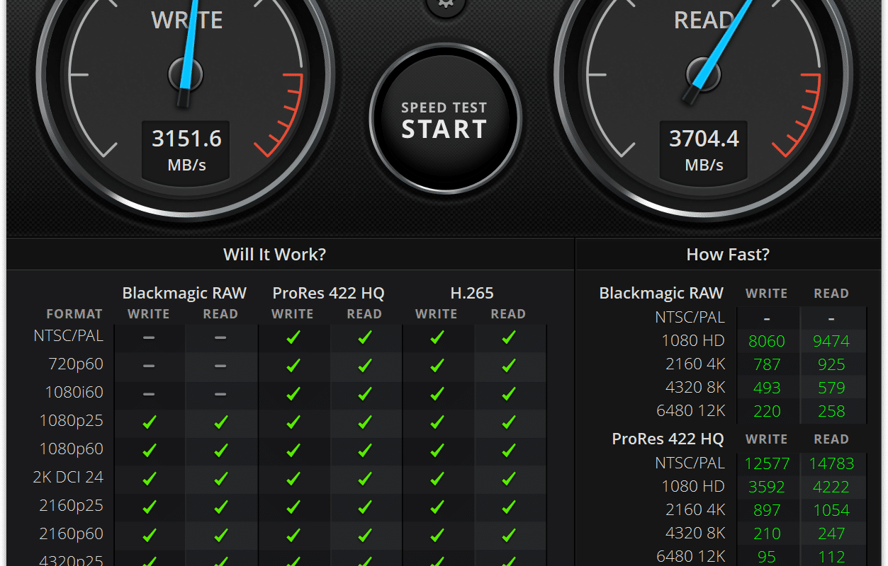Click the Blackmagic RAW write checkmark for 2160p60
Screen dimensions: 888x566
pos(149,536)
